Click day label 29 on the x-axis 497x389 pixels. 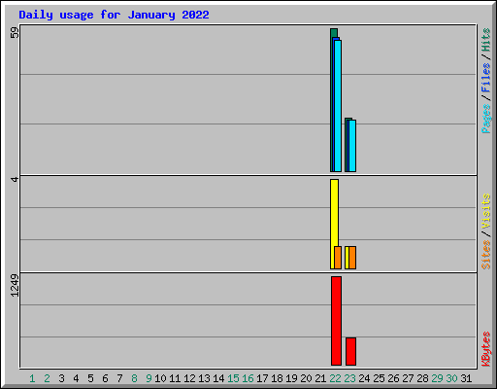click(x=437, y=378)
